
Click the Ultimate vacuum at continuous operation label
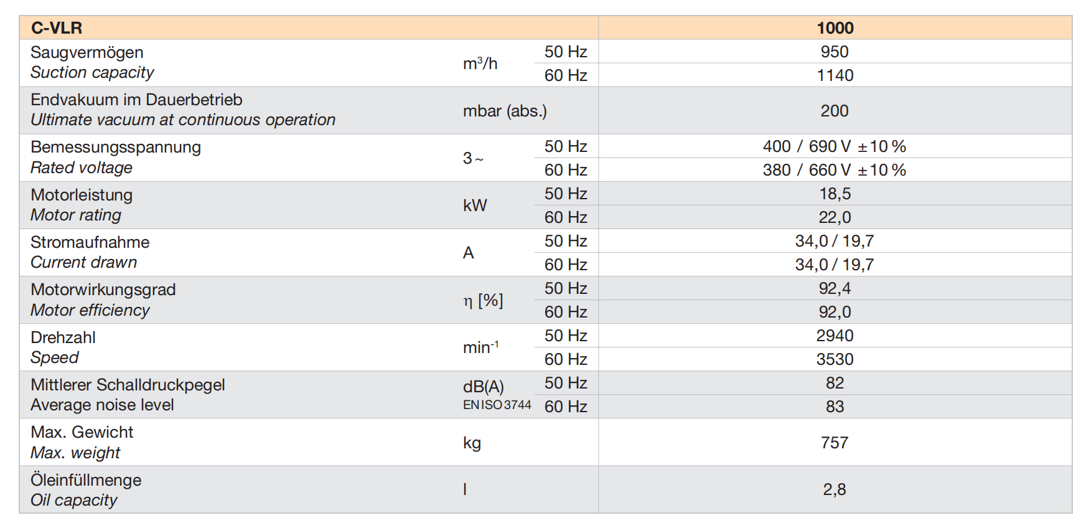tap(182, 120)
